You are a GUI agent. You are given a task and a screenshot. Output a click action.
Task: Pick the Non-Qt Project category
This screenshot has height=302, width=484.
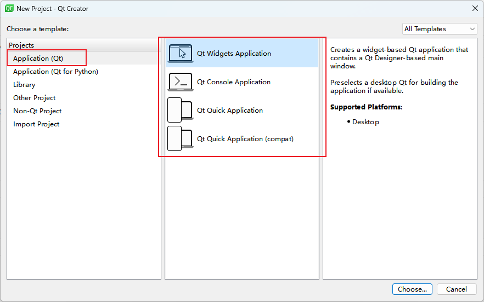[x=37, y=111]
